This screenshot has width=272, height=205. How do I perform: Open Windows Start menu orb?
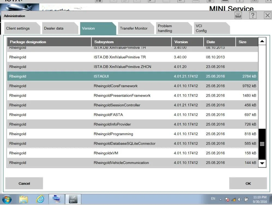(7, 199)
